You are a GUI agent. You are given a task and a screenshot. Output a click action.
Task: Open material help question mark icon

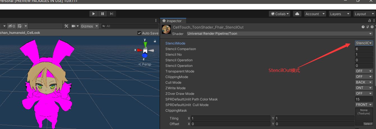click(x=363, y=27)
